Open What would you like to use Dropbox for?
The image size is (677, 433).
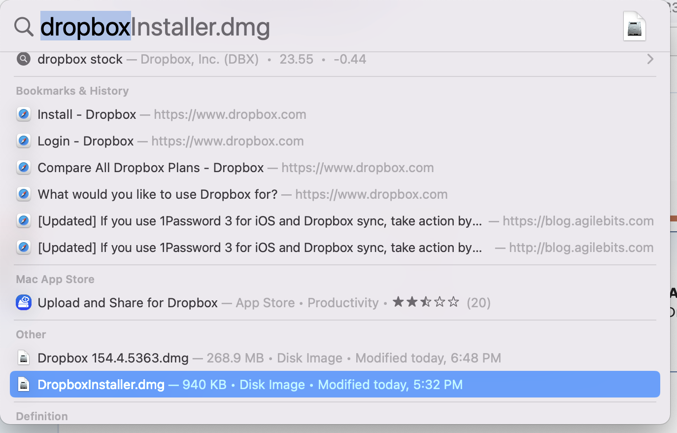click(335, 194)
